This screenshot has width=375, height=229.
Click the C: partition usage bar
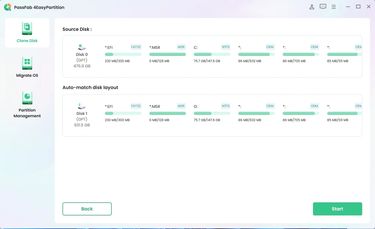[212, 54]
